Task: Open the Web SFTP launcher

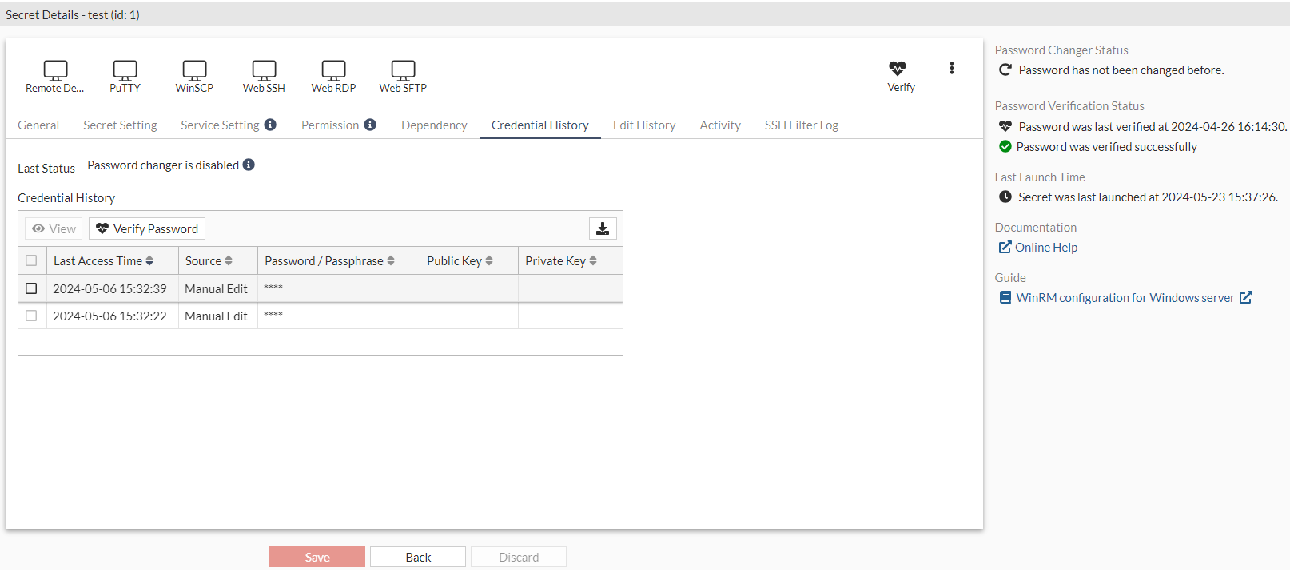Action: pos(403,70)
